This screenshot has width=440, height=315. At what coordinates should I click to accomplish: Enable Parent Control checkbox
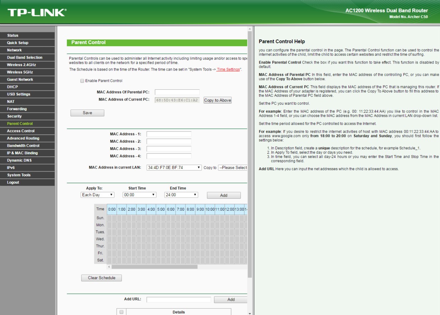[82, 81]
